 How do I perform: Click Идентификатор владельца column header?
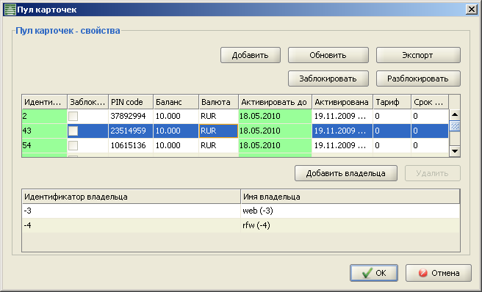tap(132, 197)
